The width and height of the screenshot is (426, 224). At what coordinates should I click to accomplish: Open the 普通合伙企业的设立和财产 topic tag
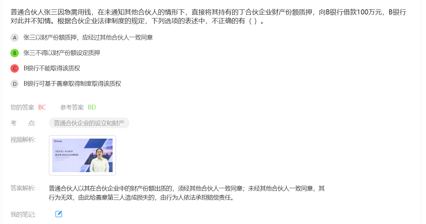click(x=89, y=123)
